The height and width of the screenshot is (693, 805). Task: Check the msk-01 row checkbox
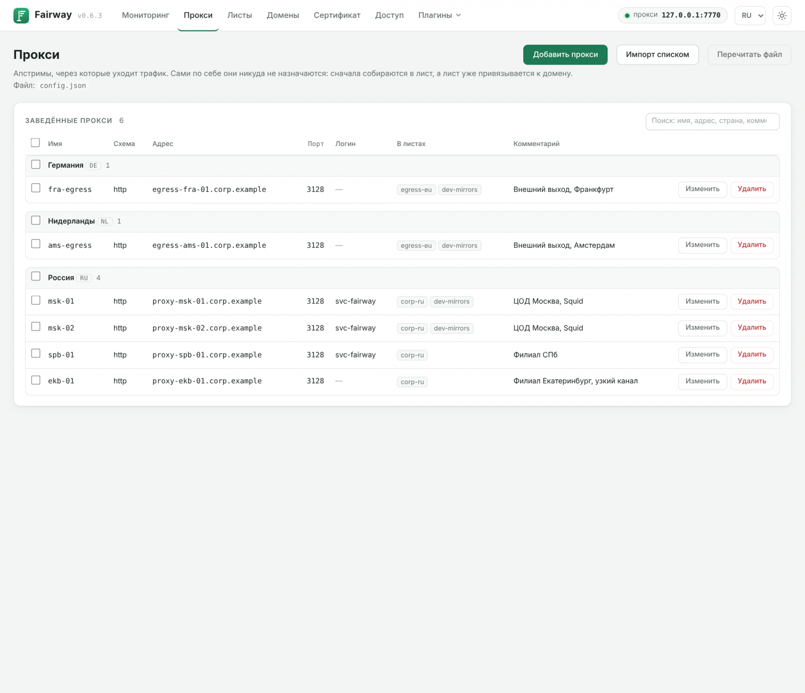coord(36,300)
